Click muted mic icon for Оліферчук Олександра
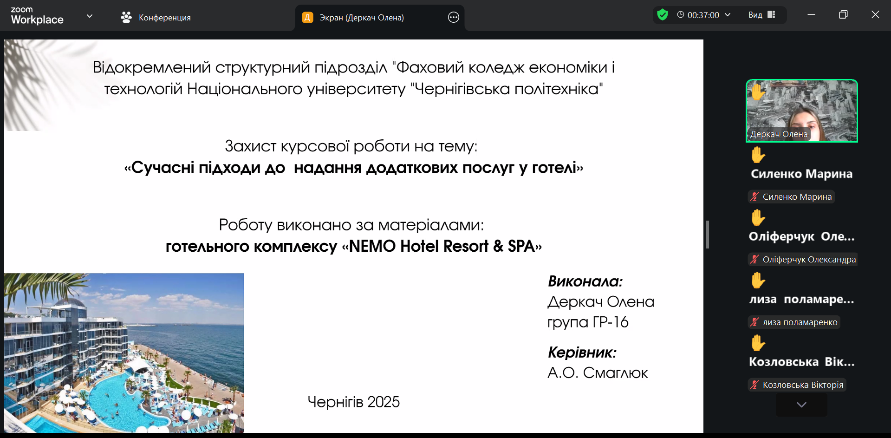Image resolution: width=891 pixels, height=438 pixels. [754, 260]
